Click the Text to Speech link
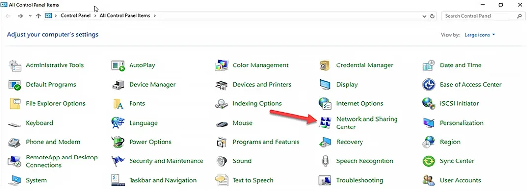Viewport: 527px width, 191px height. coord(253,180)
